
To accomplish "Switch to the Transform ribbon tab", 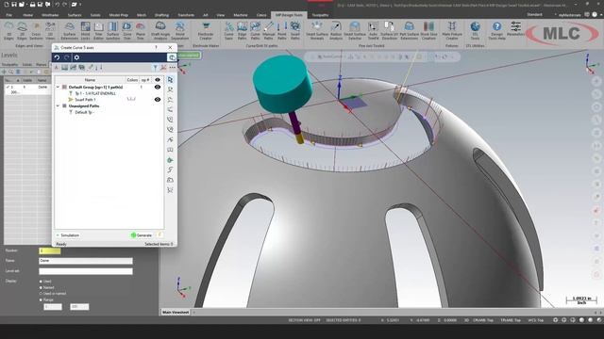I will tap(186, 15).
